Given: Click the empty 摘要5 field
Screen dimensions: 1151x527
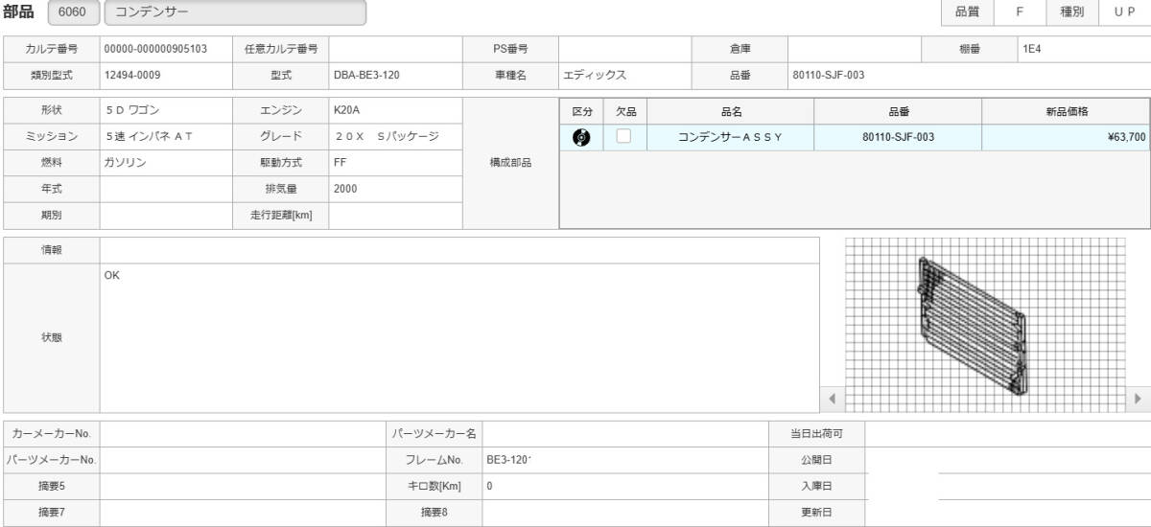Looking at the screenshot, I should click(x=243, y=486).
